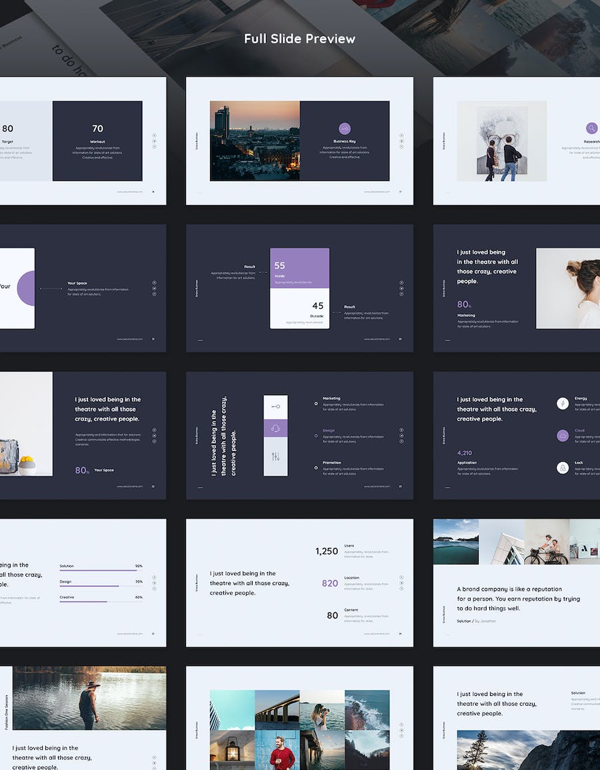
Task: Click the Energy lightning bolt icon
Action: click(563, 404)
